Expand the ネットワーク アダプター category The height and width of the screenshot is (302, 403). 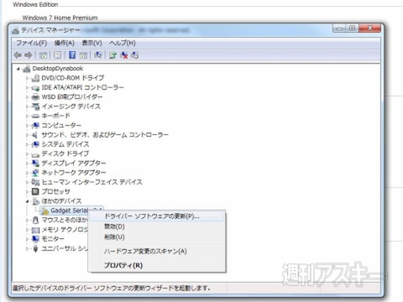(28, 173)
